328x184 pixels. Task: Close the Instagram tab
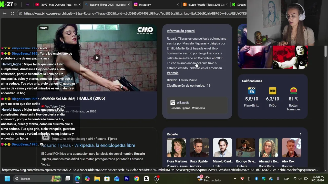pyautogui.click(x=178, y=5)
